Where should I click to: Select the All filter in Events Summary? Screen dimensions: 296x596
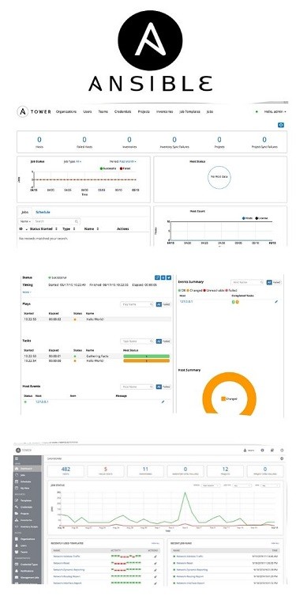pos(269,282)
